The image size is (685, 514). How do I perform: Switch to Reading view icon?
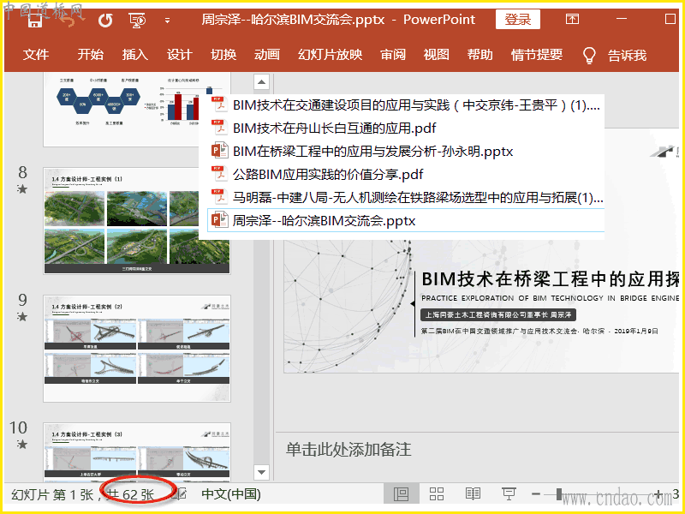click(473, 494)
